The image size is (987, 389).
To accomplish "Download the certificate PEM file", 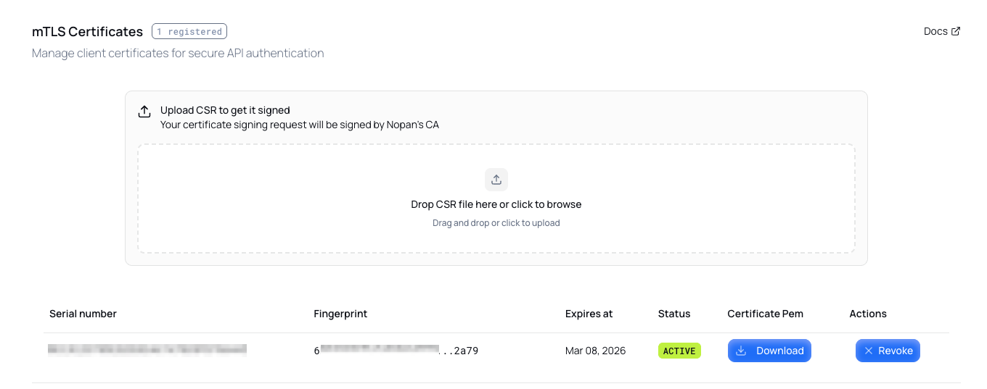I will click(769, 351).
